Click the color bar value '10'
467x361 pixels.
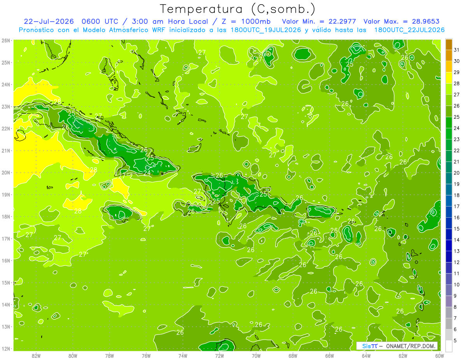click(x=456, y=284)
